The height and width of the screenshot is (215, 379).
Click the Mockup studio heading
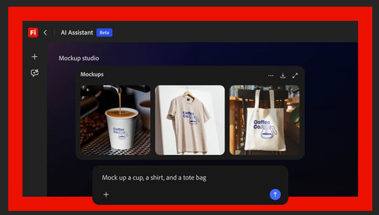79,58
